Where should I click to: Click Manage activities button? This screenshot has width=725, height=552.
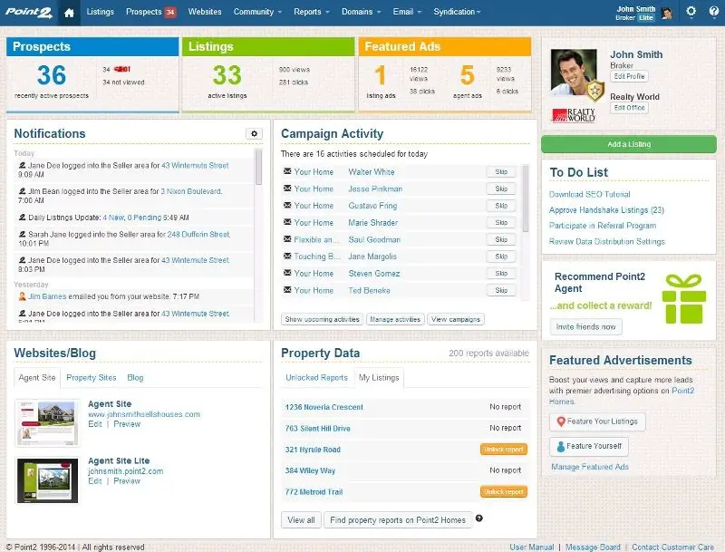[395, 319]
